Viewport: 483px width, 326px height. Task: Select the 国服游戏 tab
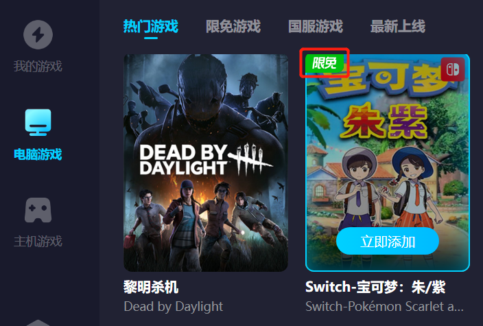coord(316,27)
